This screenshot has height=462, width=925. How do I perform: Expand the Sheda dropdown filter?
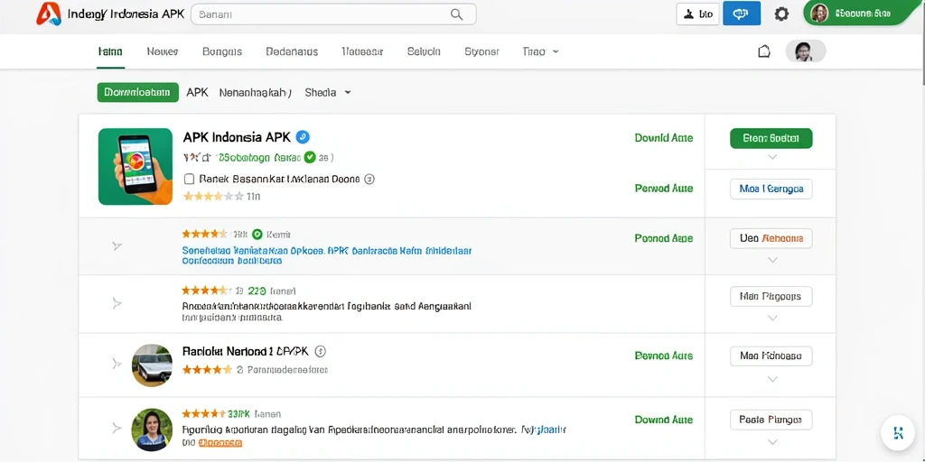click(328, 93)
